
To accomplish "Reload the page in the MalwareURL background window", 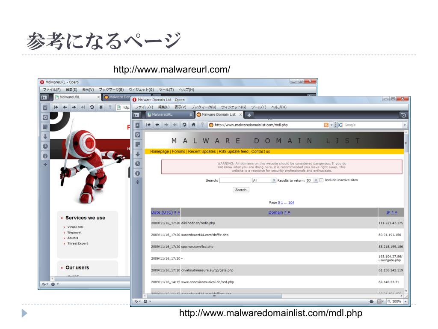I will (x=92, y=107).
